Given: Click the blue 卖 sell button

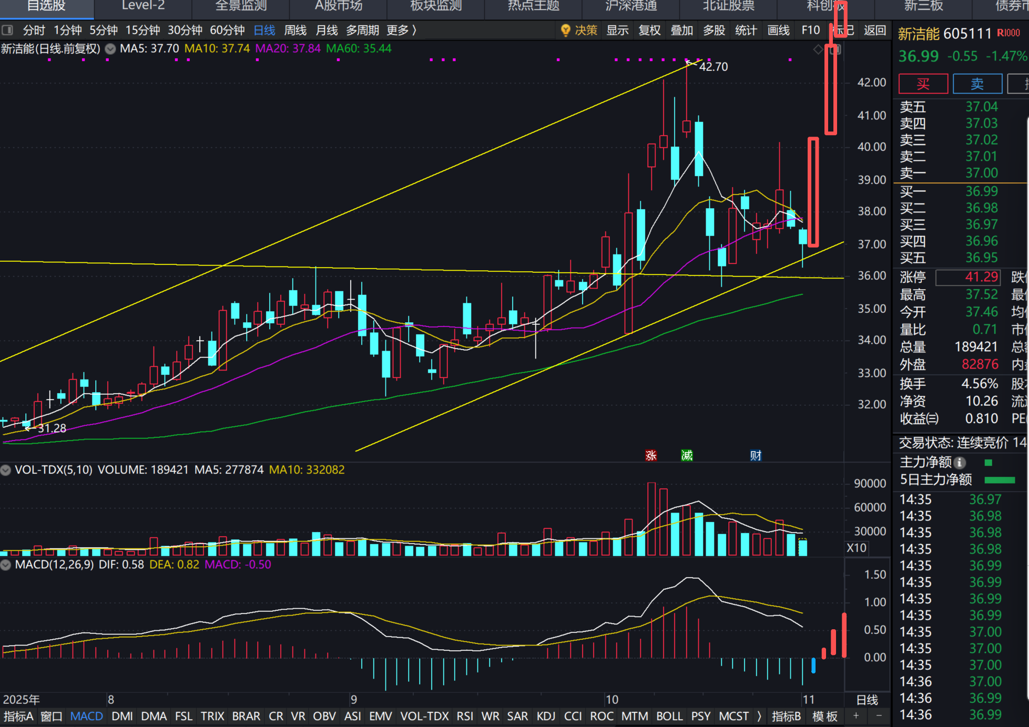Looking at the screenshot, I should point(977,84).
